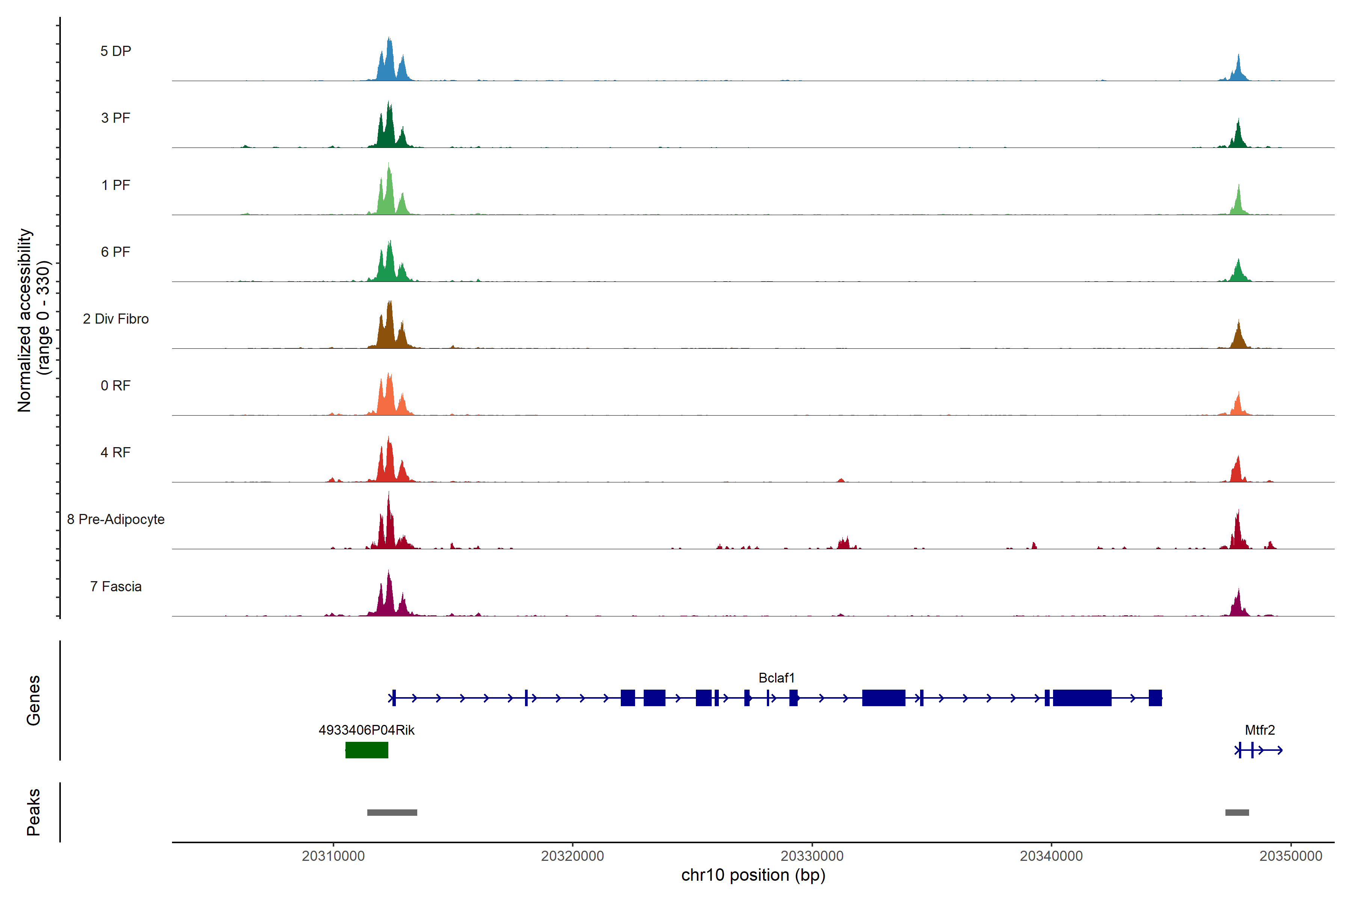The image size is (1352, 901).
Task: Click the 7 Fascia track label
Action: (116, 586)
